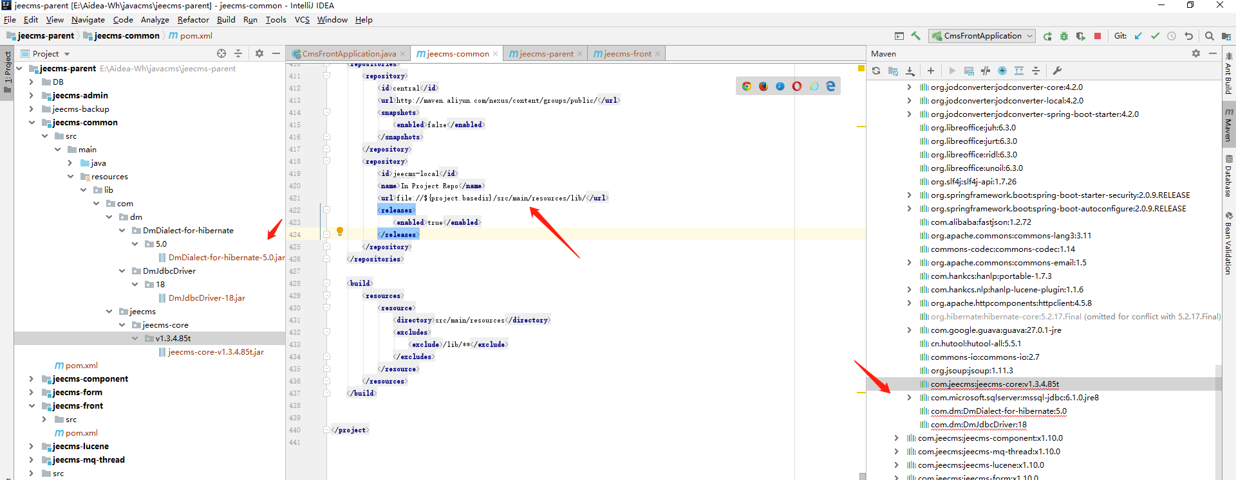Stop the running application
1236x480 pixels.
[1098, 36]
